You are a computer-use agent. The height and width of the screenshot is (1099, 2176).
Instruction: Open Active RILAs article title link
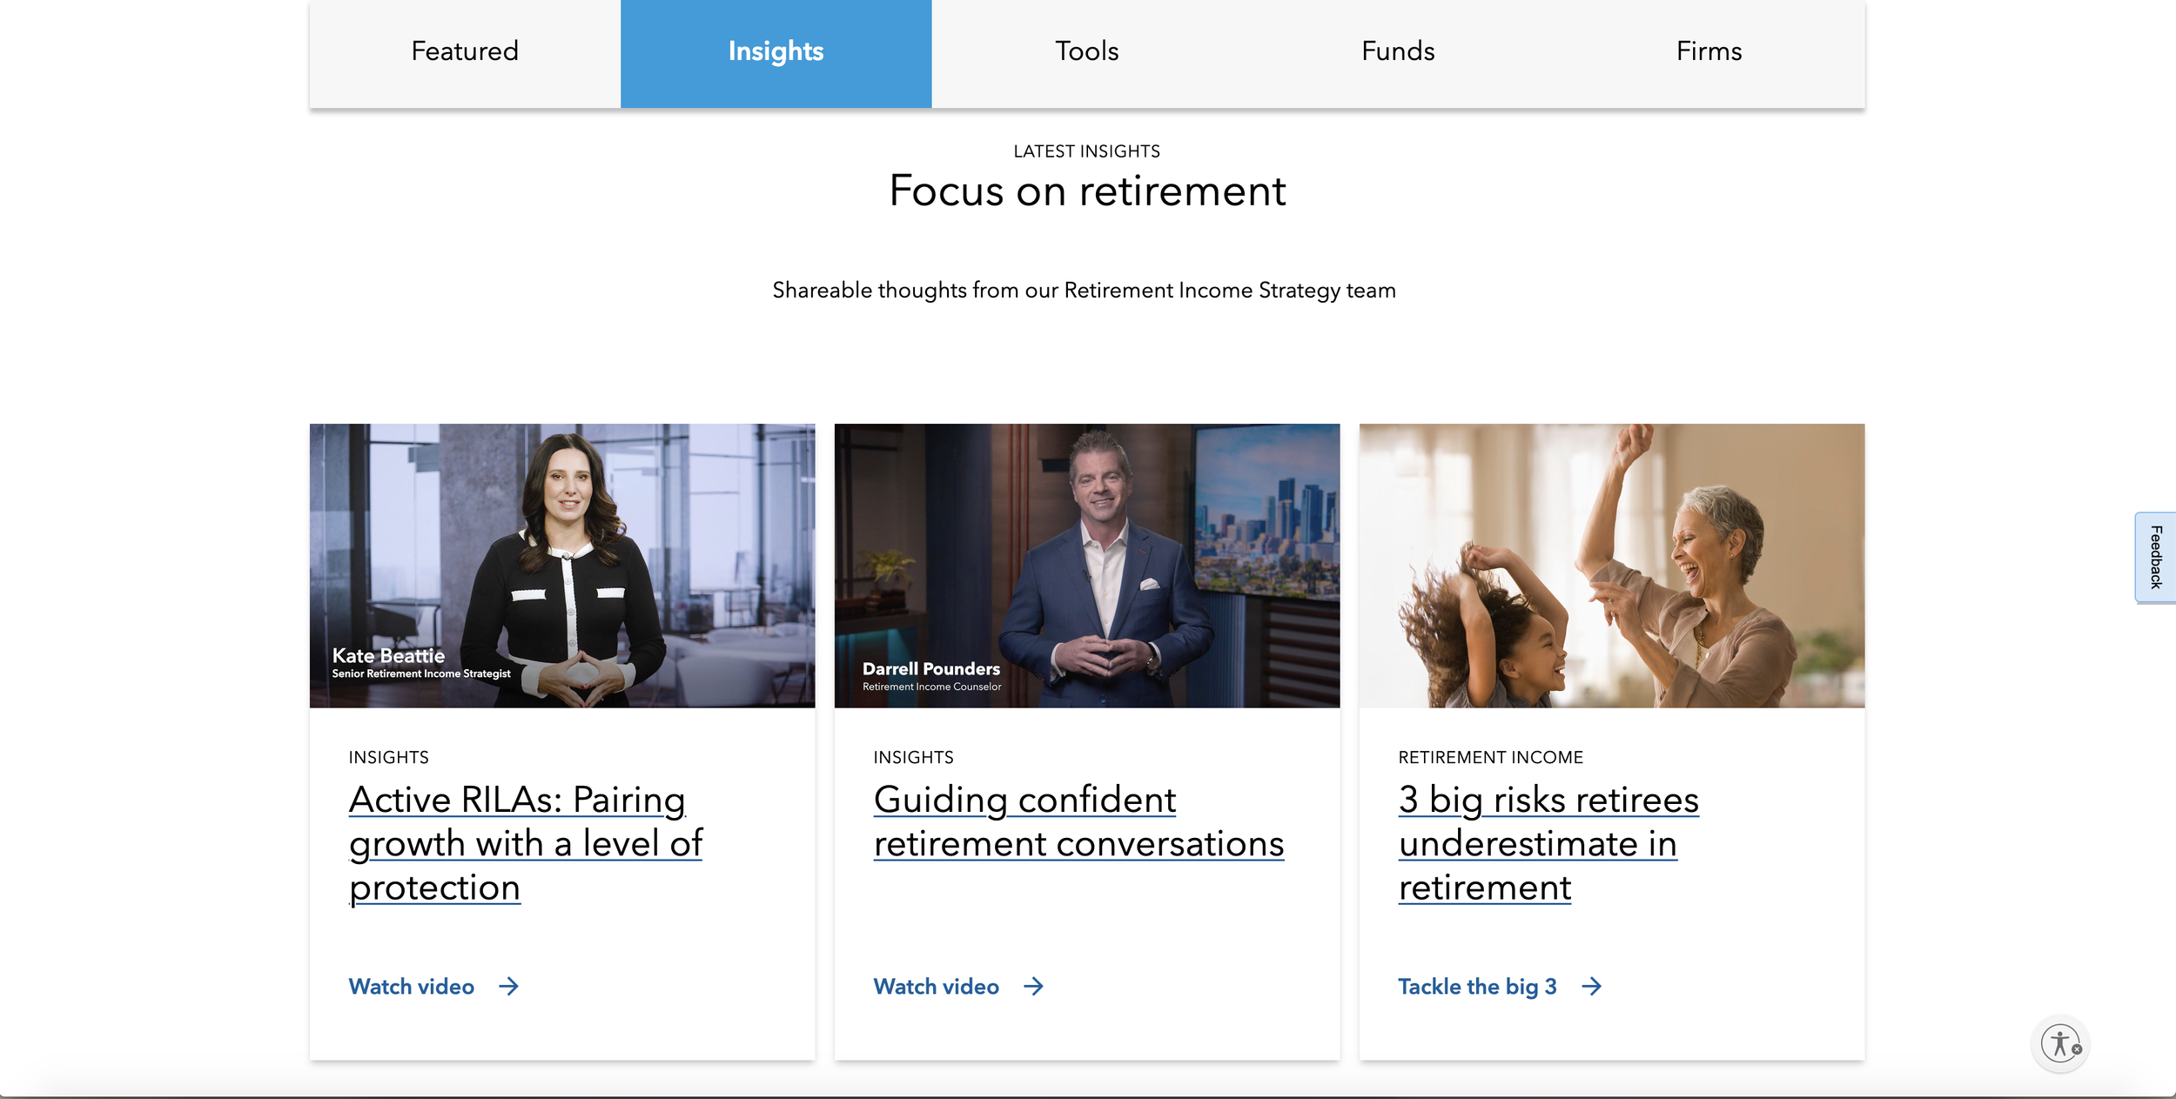(x=526, y=843)
